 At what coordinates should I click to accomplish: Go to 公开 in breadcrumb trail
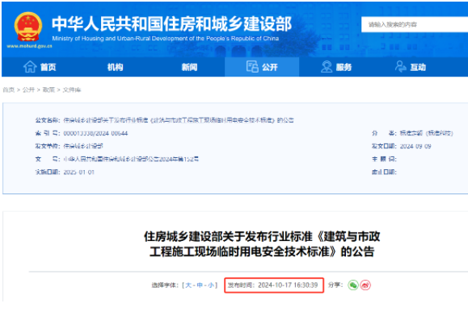pyautogui.click(x=28, y=89)
